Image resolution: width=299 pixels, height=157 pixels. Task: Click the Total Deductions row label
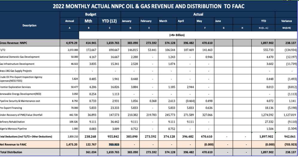pos(26,137)
